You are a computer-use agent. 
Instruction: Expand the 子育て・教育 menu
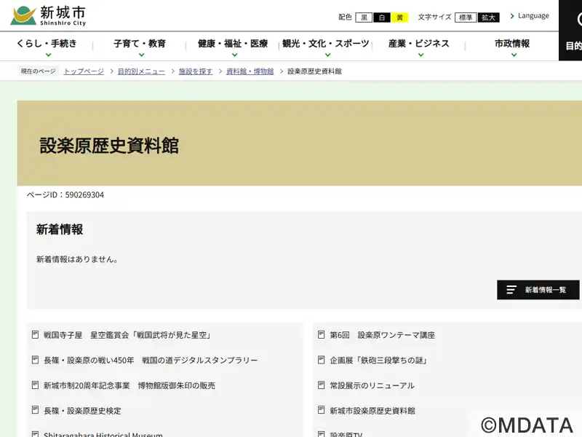pyautogui.click(x=140, y=48)
